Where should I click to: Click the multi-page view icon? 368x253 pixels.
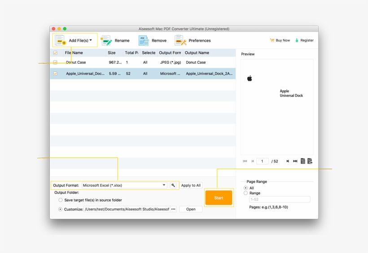tap(310, 161)
